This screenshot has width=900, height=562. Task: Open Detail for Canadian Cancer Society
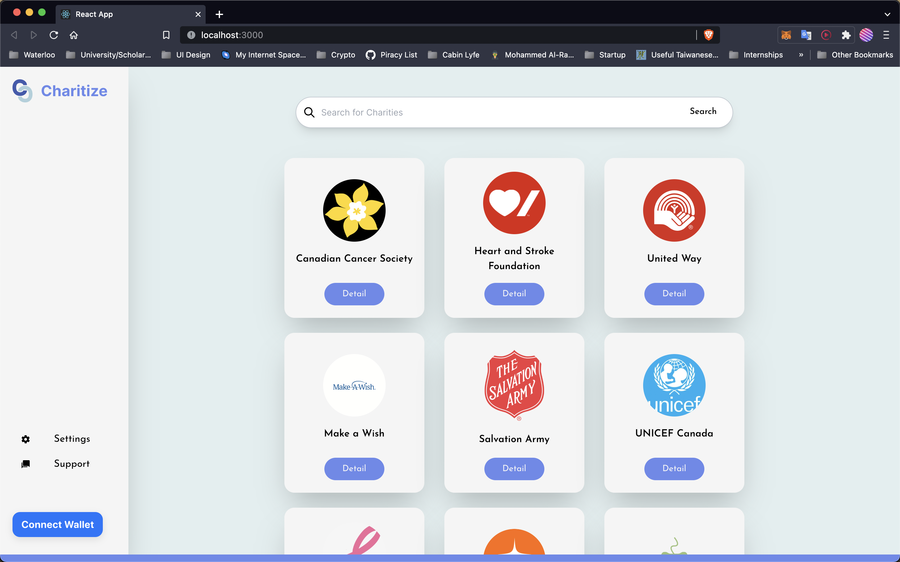coord(354,293)
